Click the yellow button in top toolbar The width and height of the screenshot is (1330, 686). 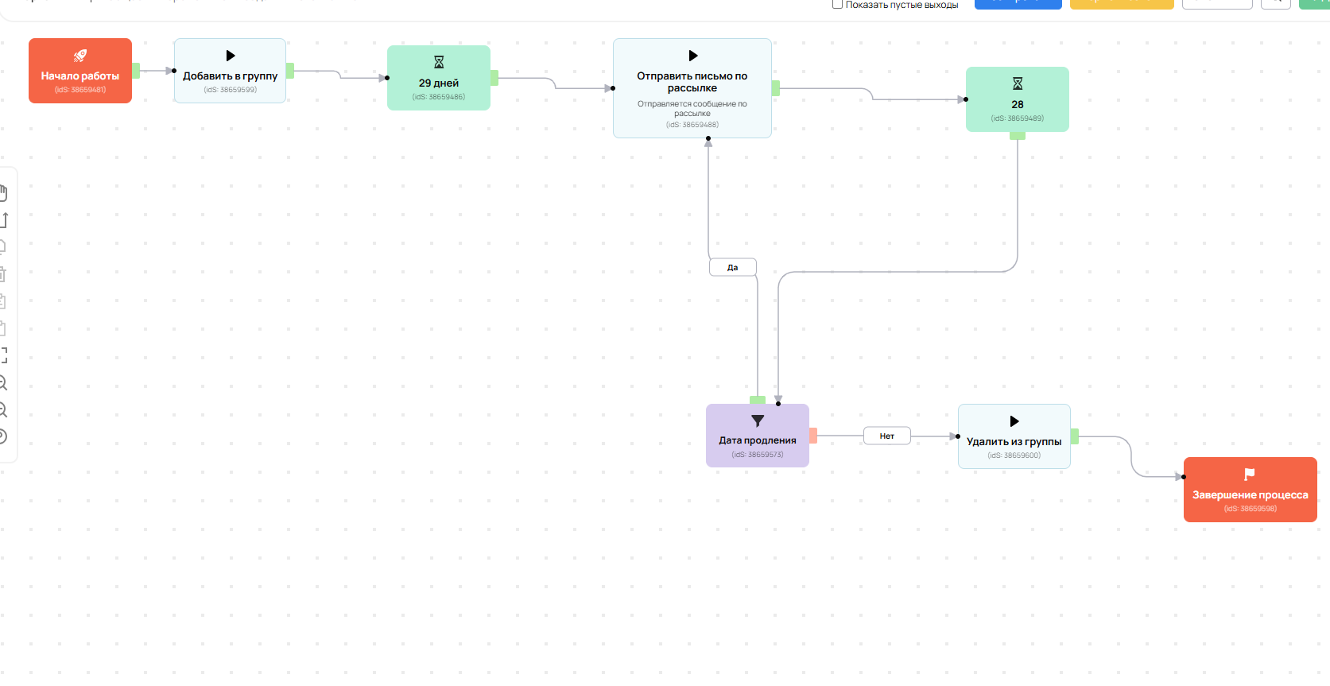pyautogui.click(x=1121, y=4)
